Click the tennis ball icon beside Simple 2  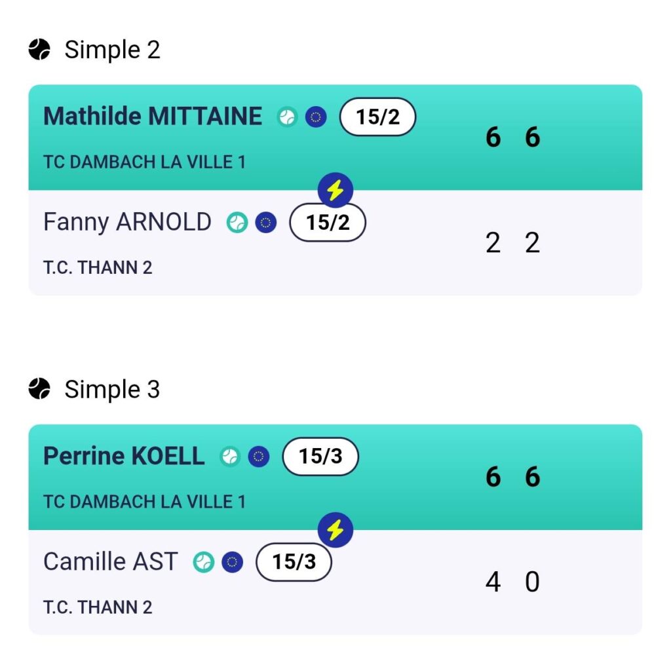(x=40, y=50)
